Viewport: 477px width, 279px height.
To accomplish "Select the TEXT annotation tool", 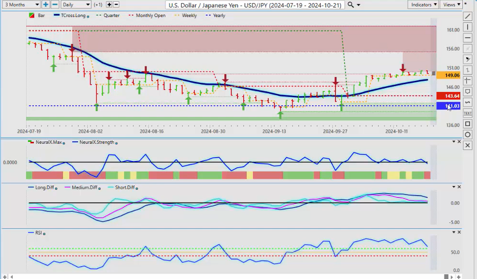I will click(x=468, y=113).
